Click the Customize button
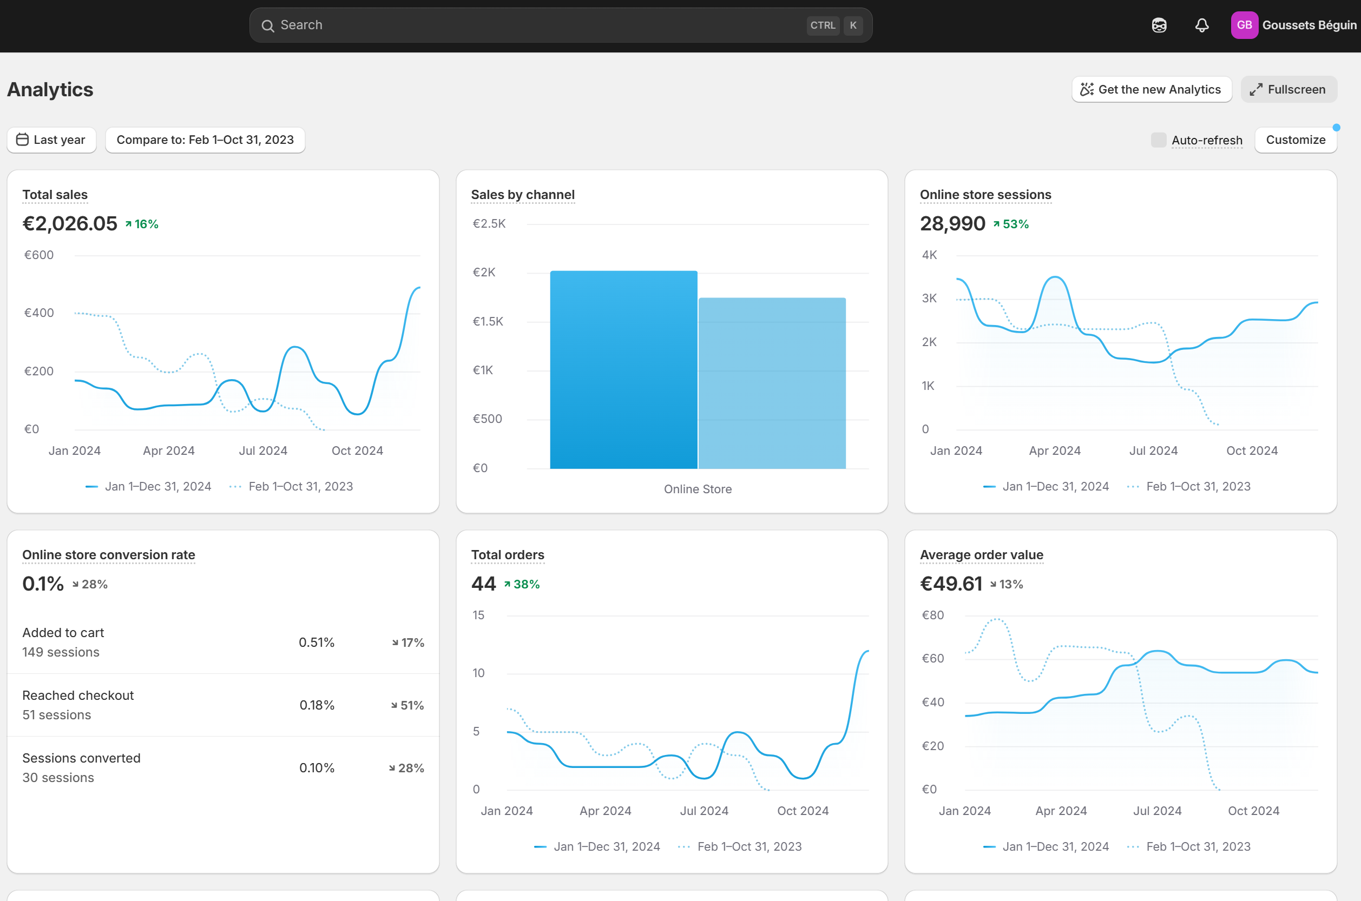The height and width of the screenshot is (901, 1361). (1296, 140)
